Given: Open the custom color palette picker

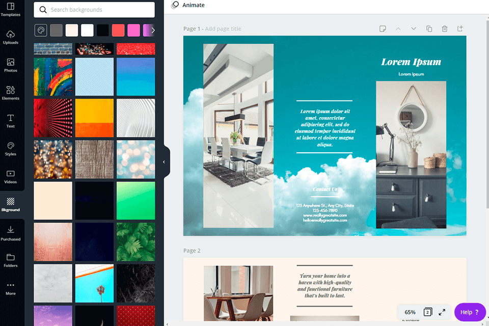Looking at the screenshot, I should [40, 30].
